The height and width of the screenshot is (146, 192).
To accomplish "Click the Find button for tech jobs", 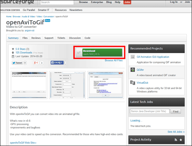I will pyautogui.click(x=176, y=111).
